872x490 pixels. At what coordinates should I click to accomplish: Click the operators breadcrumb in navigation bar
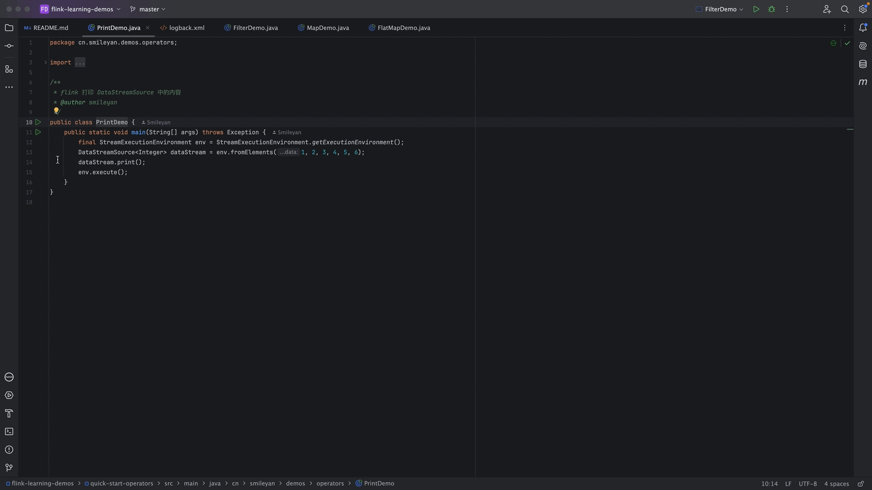coord(330,484)
